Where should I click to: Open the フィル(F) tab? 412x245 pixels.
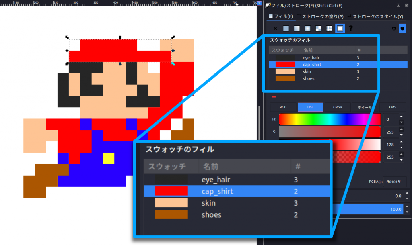(280, 16)
